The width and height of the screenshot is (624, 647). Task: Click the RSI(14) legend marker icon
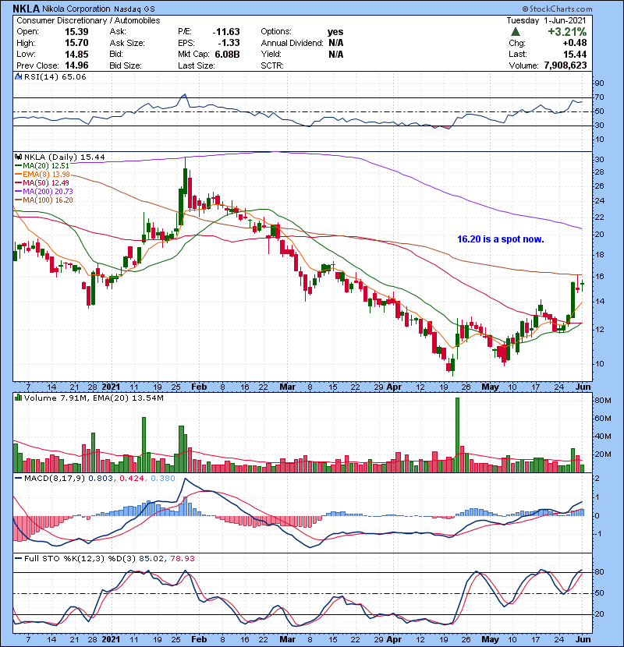pos(17,77)
